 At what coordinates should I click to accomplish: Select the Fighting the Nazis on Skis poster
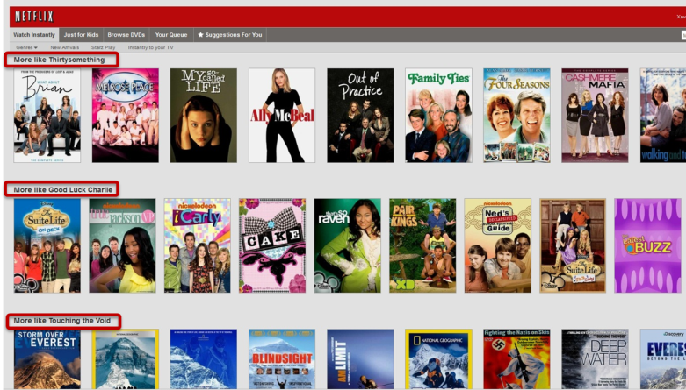516,359
